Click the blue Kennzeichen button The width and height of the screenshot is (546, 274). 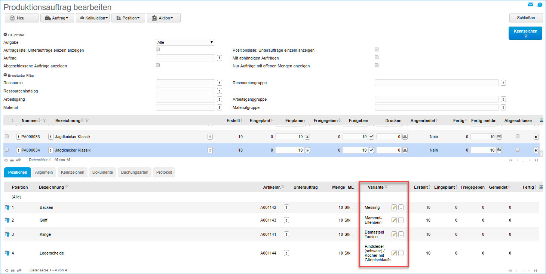pos(525,33)
